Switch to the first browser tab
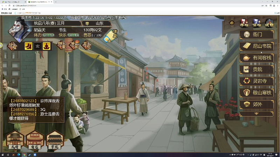Viewport: 280px width, 157px height. [13, 2]
